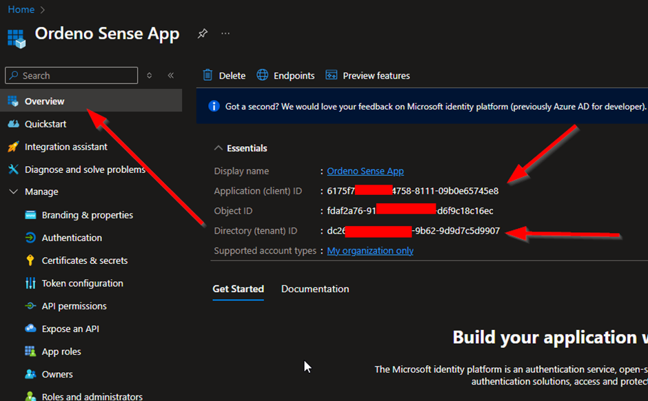Click the App roles icon
The width and height of the screenshot is (648, 401).
pyautogui.click(x=30, y=351)
